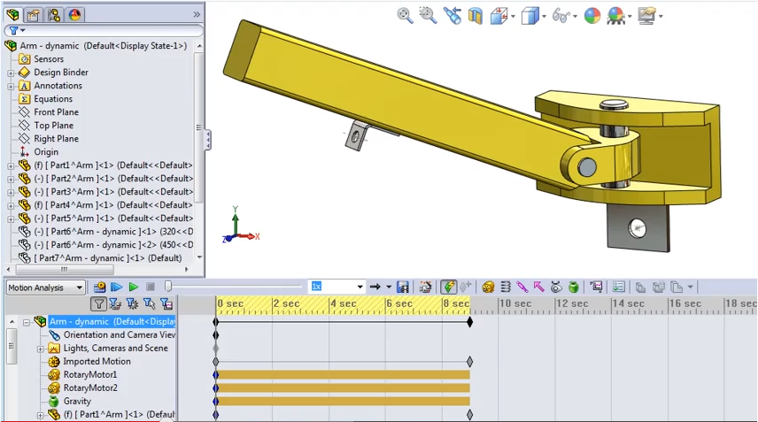This screenshot has width=758, height=422.
Task: Toggle the No Filter timeline button
Action: click(x=98, y=303)
